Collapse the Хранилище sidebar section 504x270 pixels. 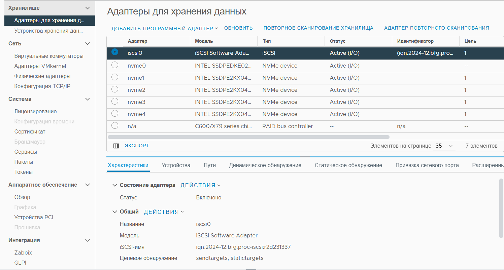point(88,8)
